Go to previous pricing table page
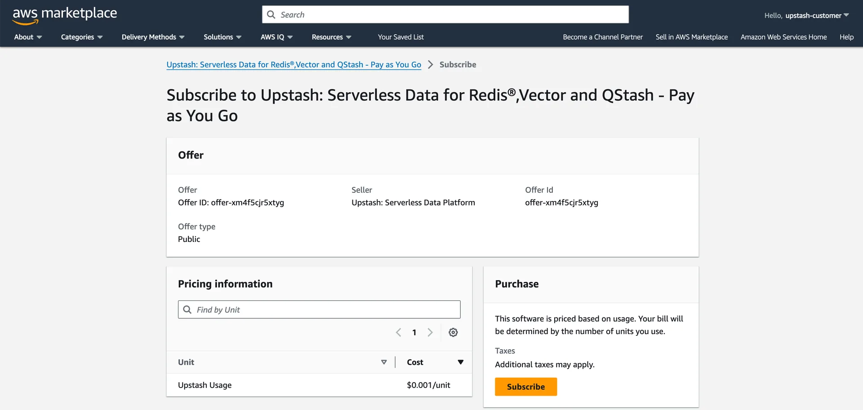The height and width of the screenshot is (410, 863). click(x=398, y=332)
